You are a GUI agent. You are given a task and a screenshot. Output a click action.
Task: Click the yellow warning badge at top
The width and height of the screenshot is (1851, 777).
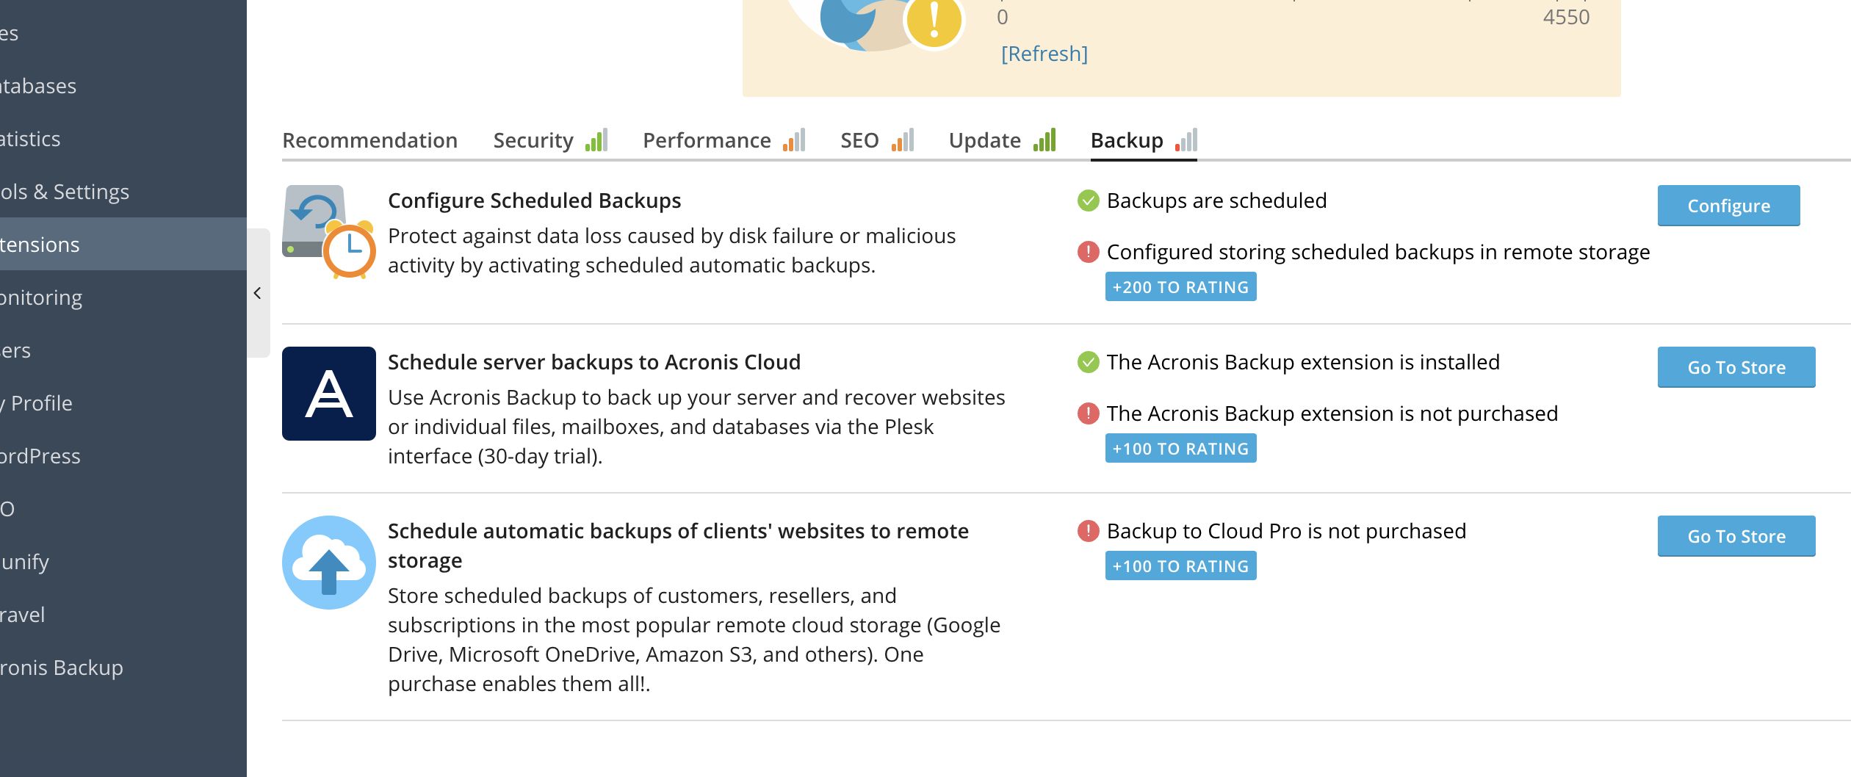(934, 22)
